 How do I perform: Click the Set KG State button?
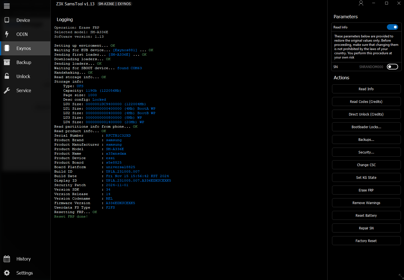(366, 177)
